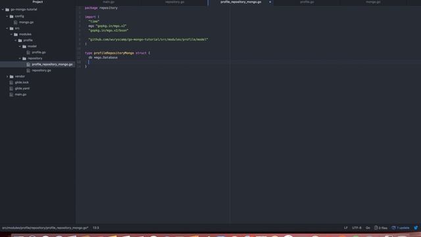Image resolution: width=421 pixels, height=237 pixels.
Task: Select profile_repository_mongo.go in the tree
Action: [53, 65]
